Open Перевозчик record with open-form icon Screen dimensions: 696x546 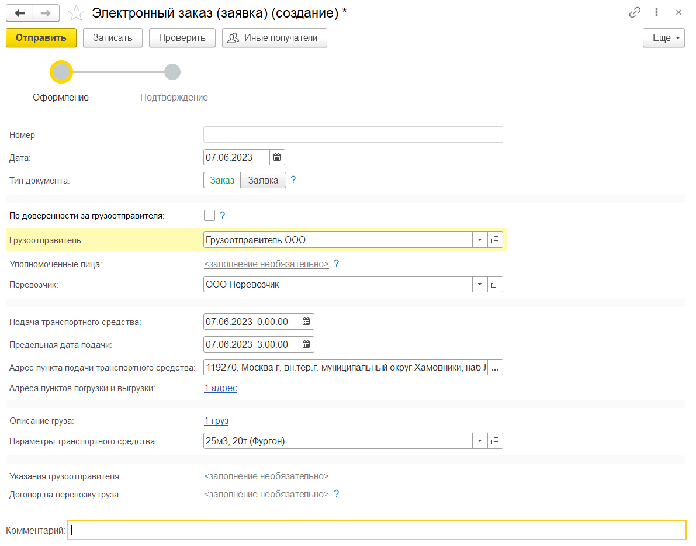coord(495,284)
